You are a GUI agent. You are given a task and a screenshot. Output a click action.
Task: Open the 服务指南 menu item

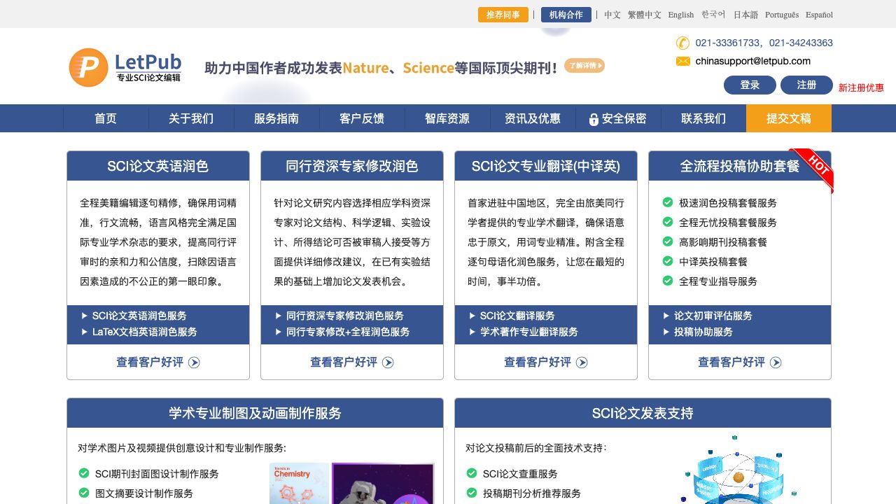pyautogui.click(x=276, y=119)
